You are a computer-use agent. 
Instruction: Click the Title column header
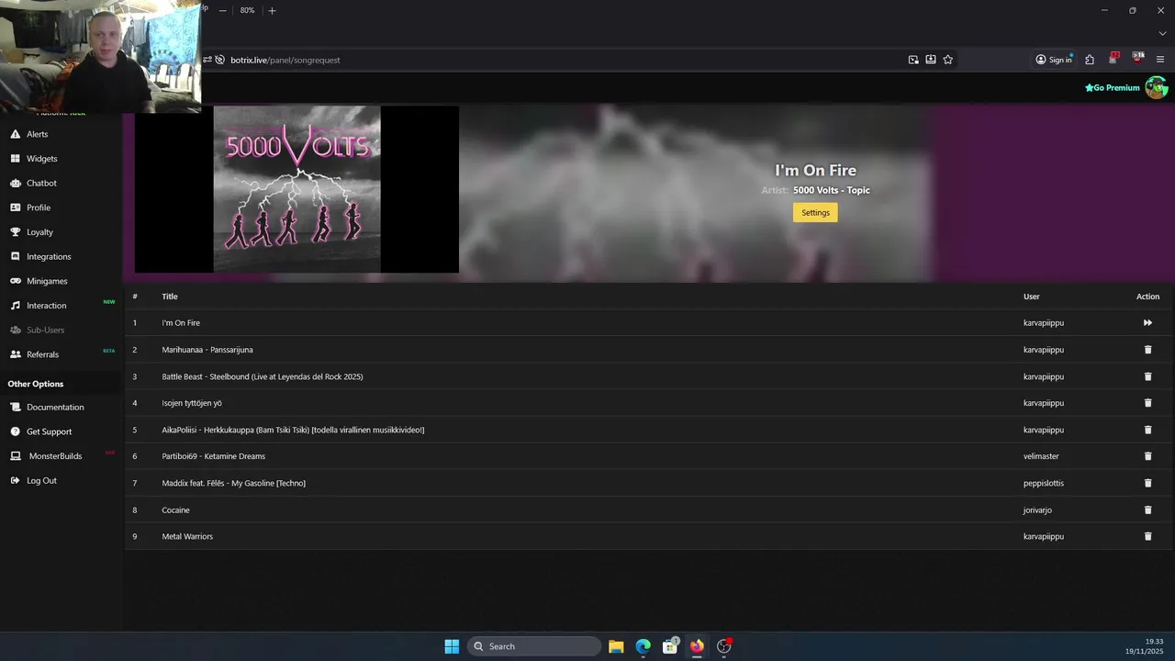(x=170, y=297)
